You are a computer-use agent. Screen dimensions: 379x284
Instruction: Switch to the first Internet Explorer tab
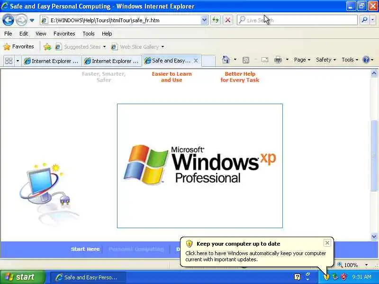(52, 61)
